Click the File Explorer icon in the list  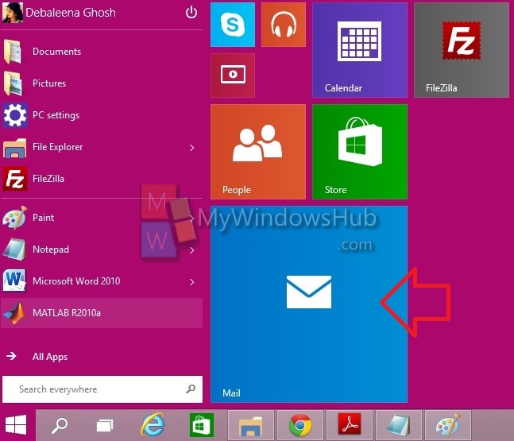pos(14,148)
